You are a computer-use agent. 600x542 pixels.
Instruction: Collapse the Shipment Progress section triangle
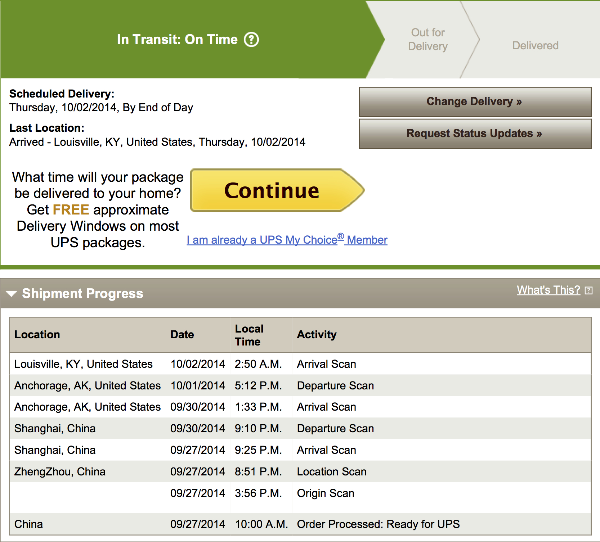(12, 294)
